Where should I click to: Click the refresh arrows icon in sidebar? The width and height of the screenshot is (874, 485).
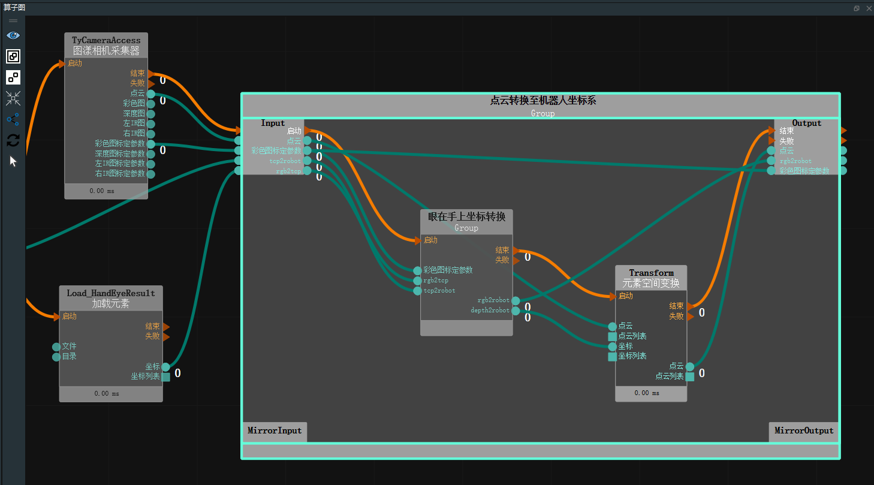[x=13, y=140]
